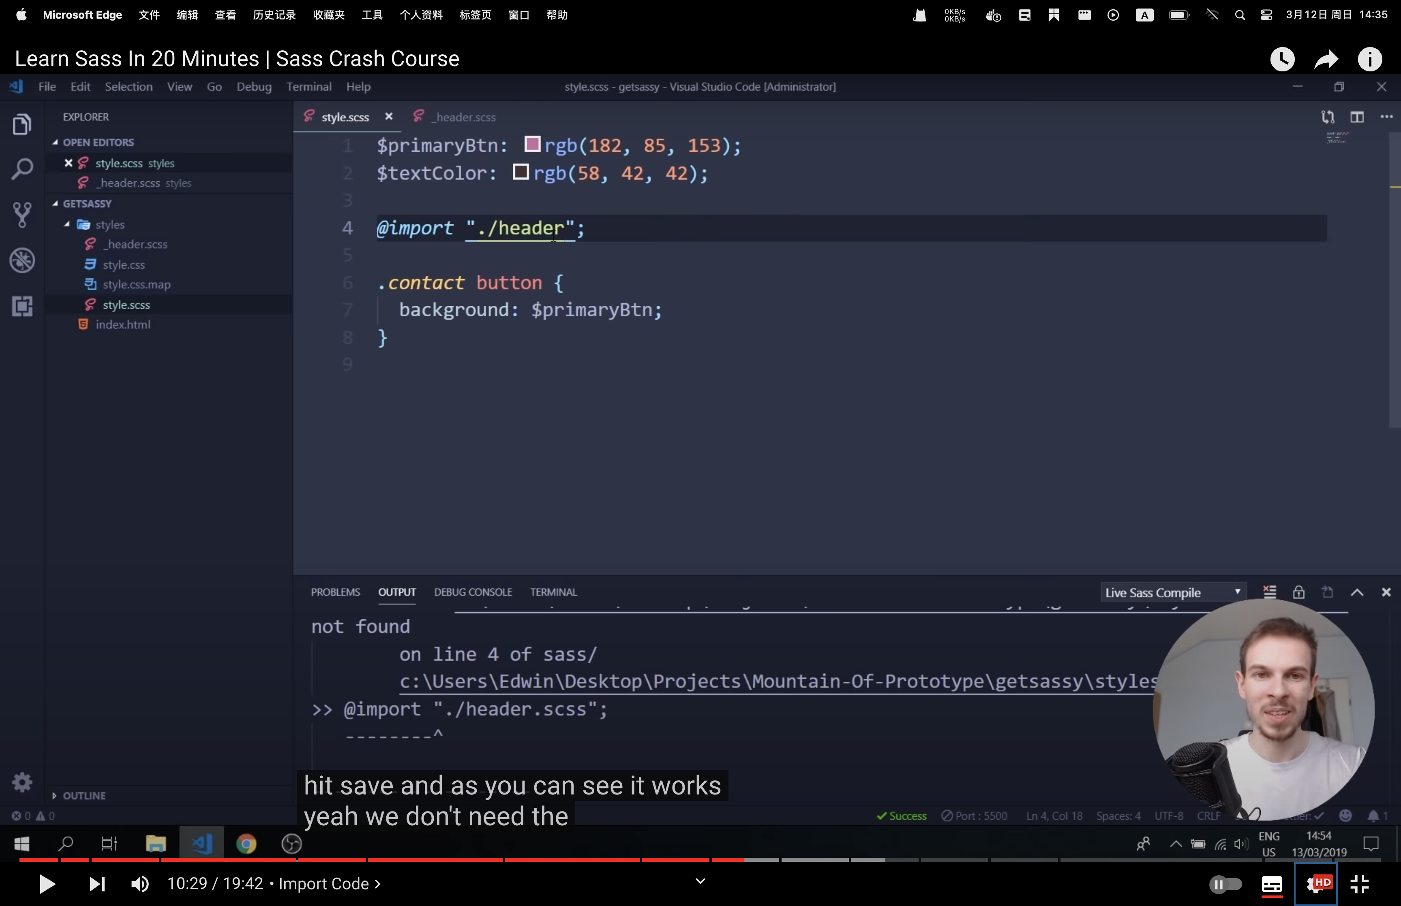The image size is (1401, 906).
Task: Close the style.scss editor tab
Action: click(389, 116)
